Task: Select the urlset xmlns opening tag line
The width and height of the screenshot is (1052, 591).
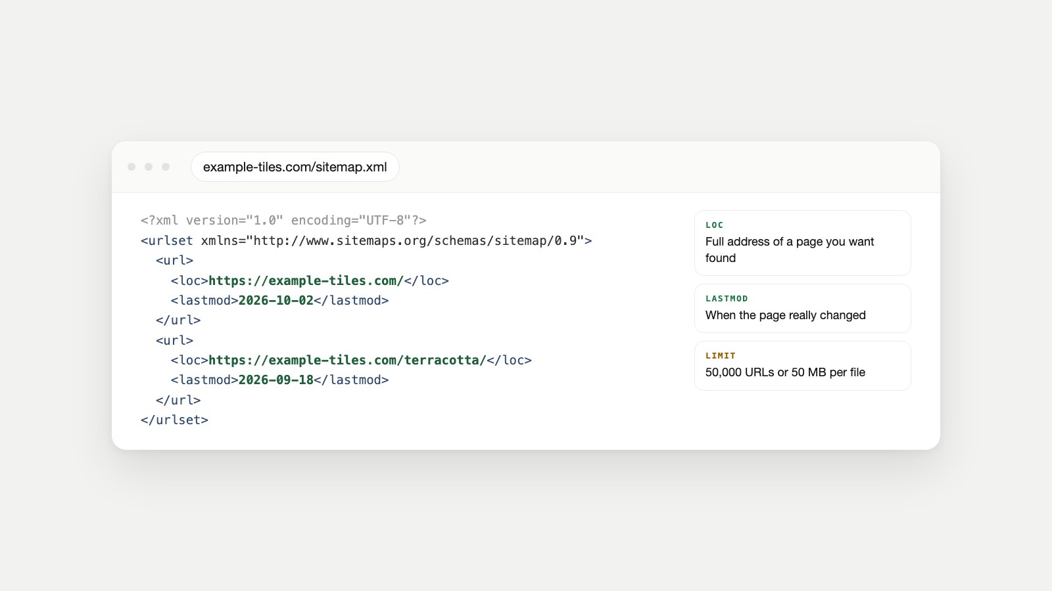Action: pos(366,240)
